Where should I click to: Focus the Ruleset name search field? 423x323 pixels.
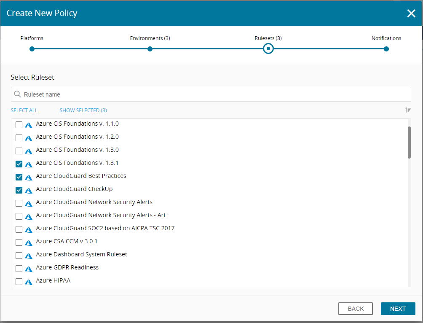coord(211,94)
